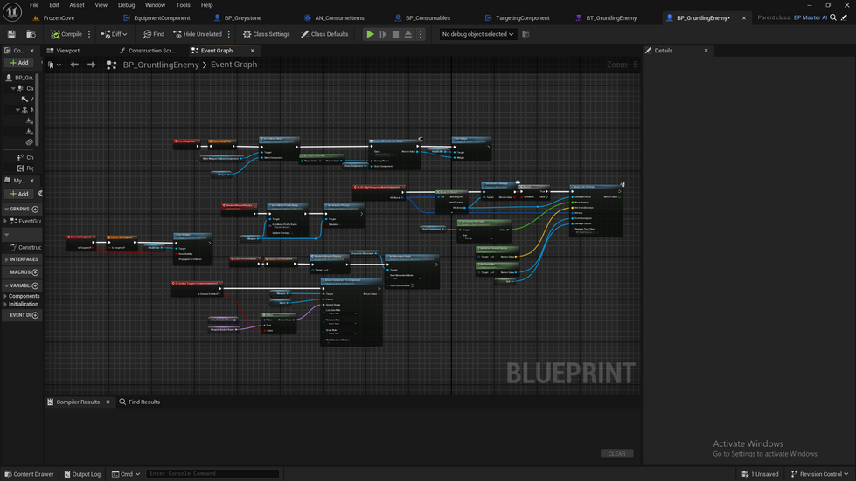The image size is (856, 481).
Task: Expand the EventGraph tree item
Action: [5, 221]
